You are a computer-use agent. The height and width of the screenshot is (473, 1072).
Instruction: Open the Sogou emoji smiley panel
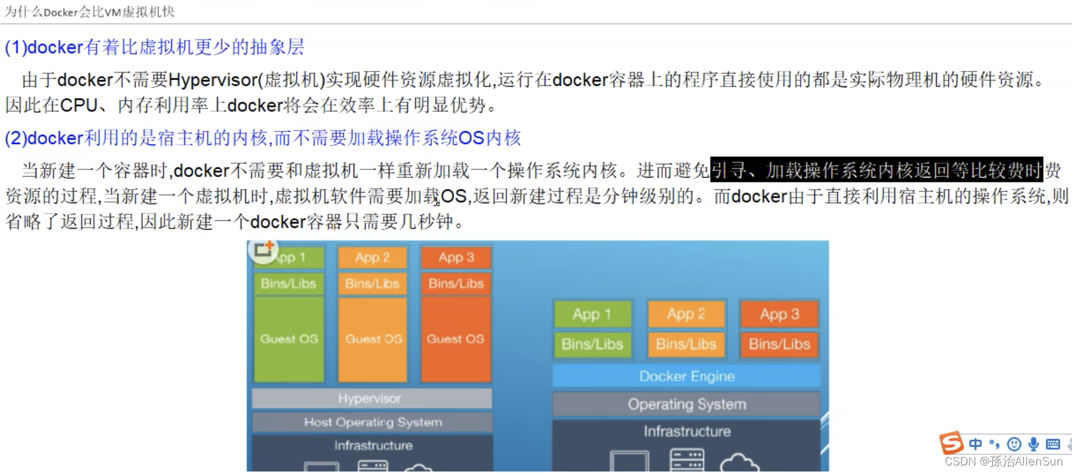[1014, 444]
